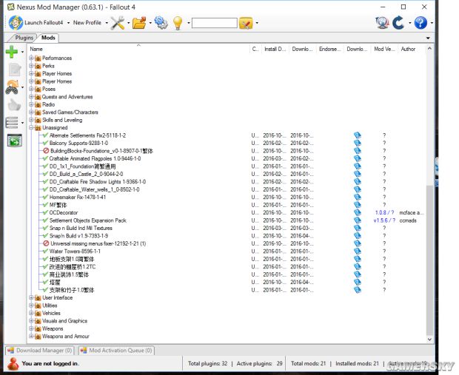
Task: Expand the Player Homes category node
Action: click(31, 73)
